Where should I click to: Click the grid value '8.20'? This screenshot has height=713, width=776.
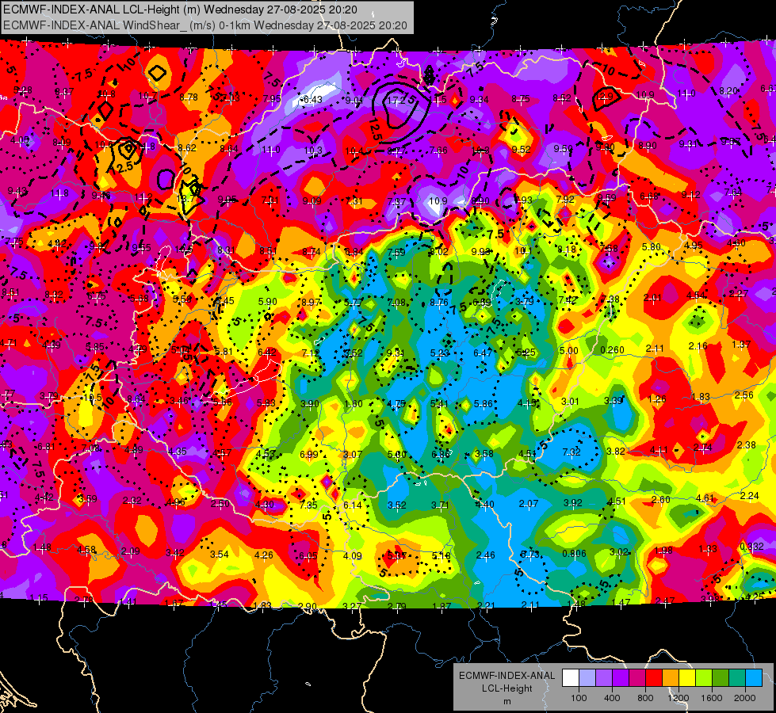[728, 91]
